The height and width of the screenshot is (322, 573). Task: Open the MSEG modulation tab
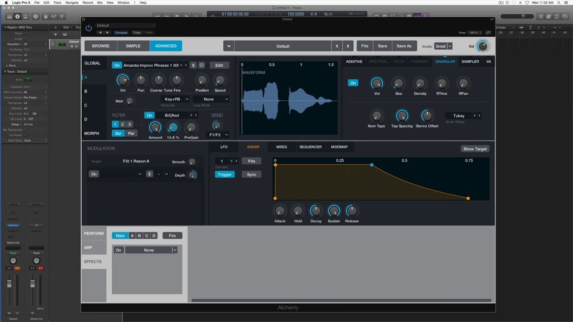(281, 147)
